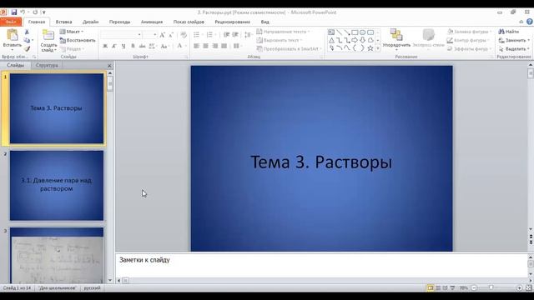Click the Save icon in quick access toolbar
Image resolution: width=534 pixels, height=300 pixels.
click(14, 12)
